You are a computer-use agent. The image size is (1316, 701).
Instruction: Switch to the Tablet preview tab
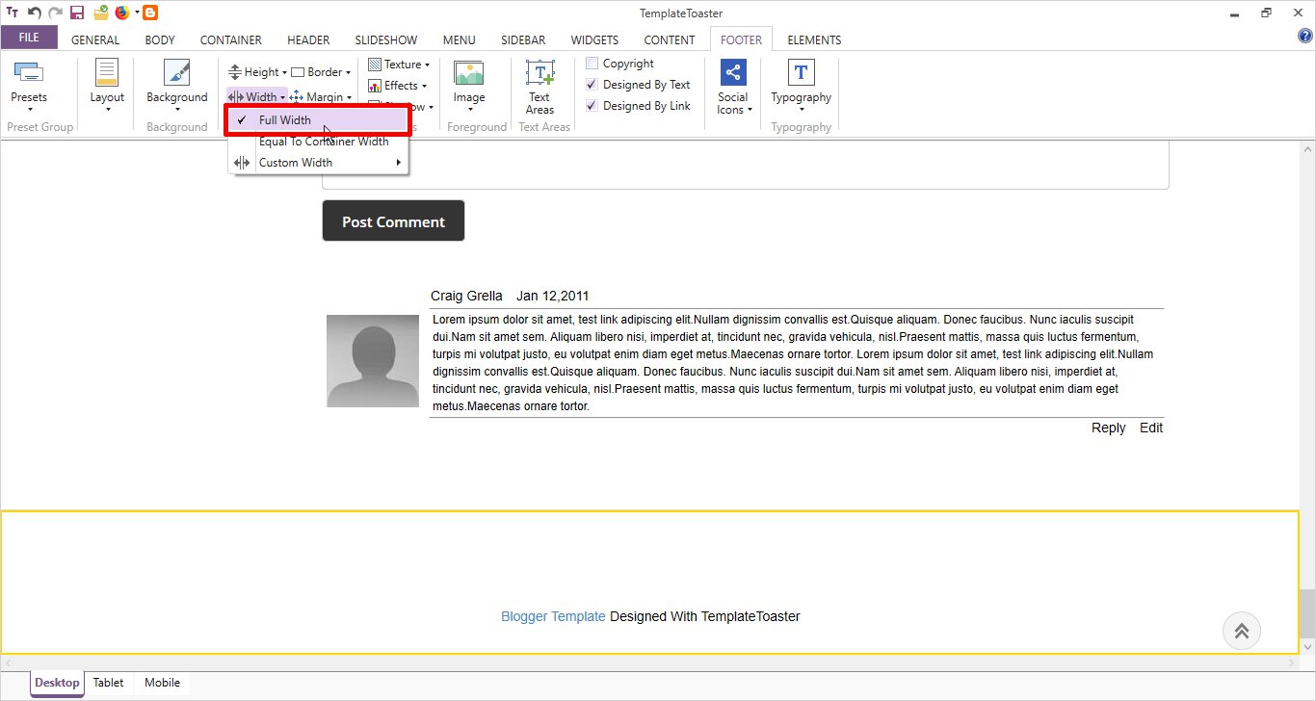click(x=109, y=683)
